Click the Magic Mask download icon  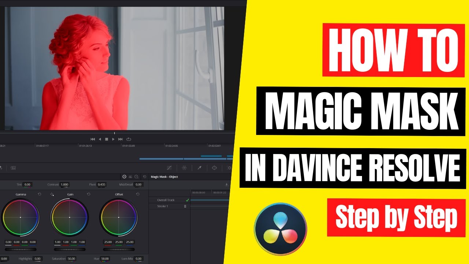(x=226, y=185)
